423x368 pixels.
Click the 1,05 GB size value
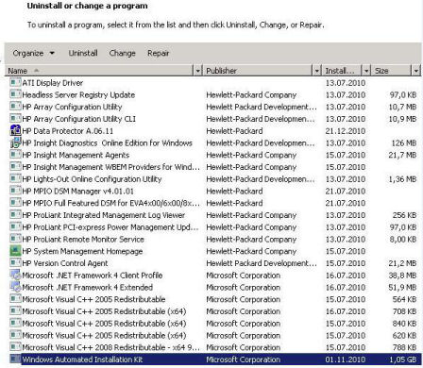click(403, 360)
